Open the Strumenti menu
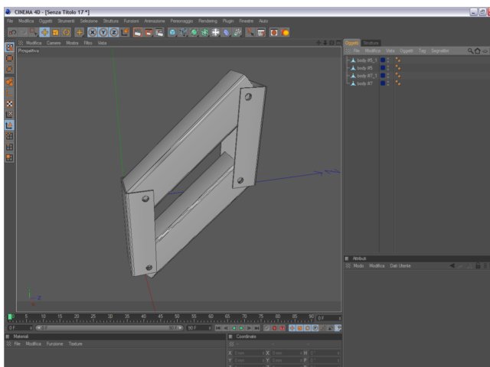This screenshot has height=367, width=490. tap(66, 21)
